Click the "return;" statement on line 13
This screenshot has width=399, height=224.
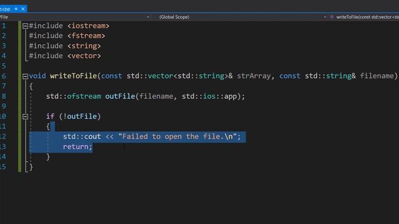pos(77,147)
